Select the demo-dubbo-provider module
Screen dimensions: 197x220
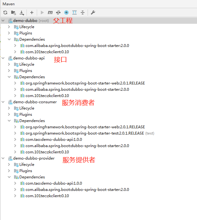(34, 158)
